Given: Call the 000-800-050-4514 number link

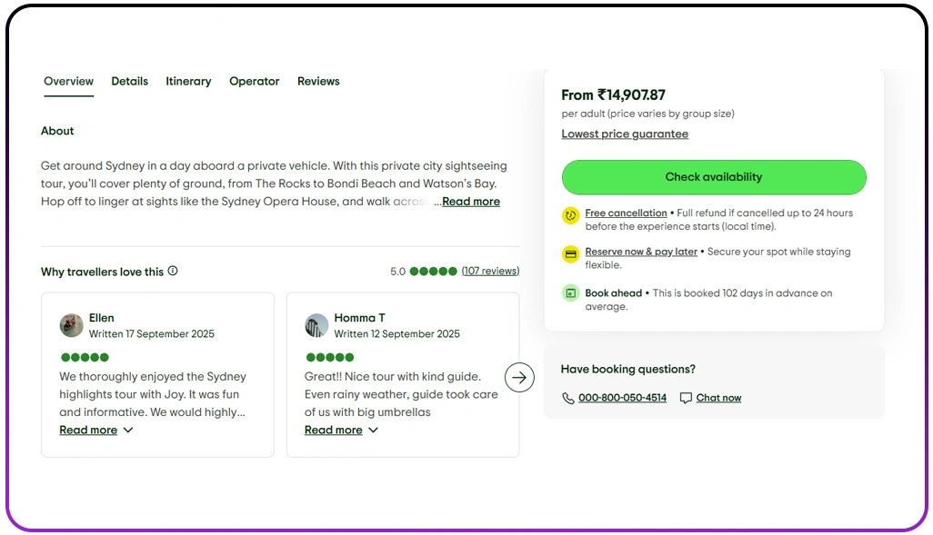Looking at the screenshot, I should pyautogui.click(x=623, y=398).
